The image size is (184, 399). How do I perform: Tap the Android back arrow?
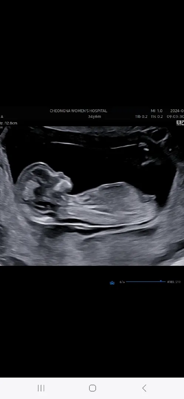tap(144, 388)
